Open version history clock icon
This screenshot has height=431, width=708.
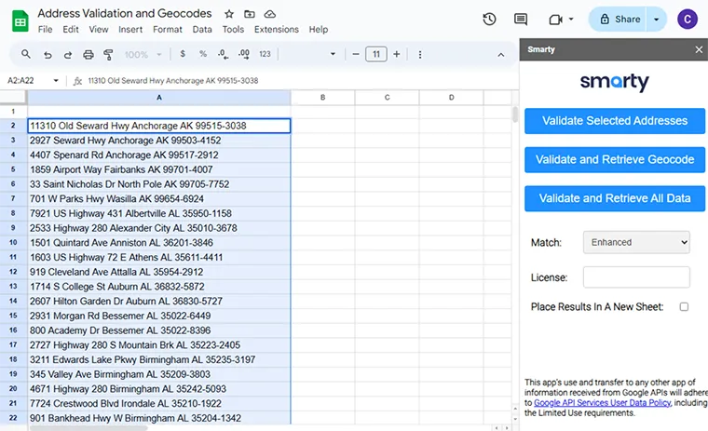(489, 20)
